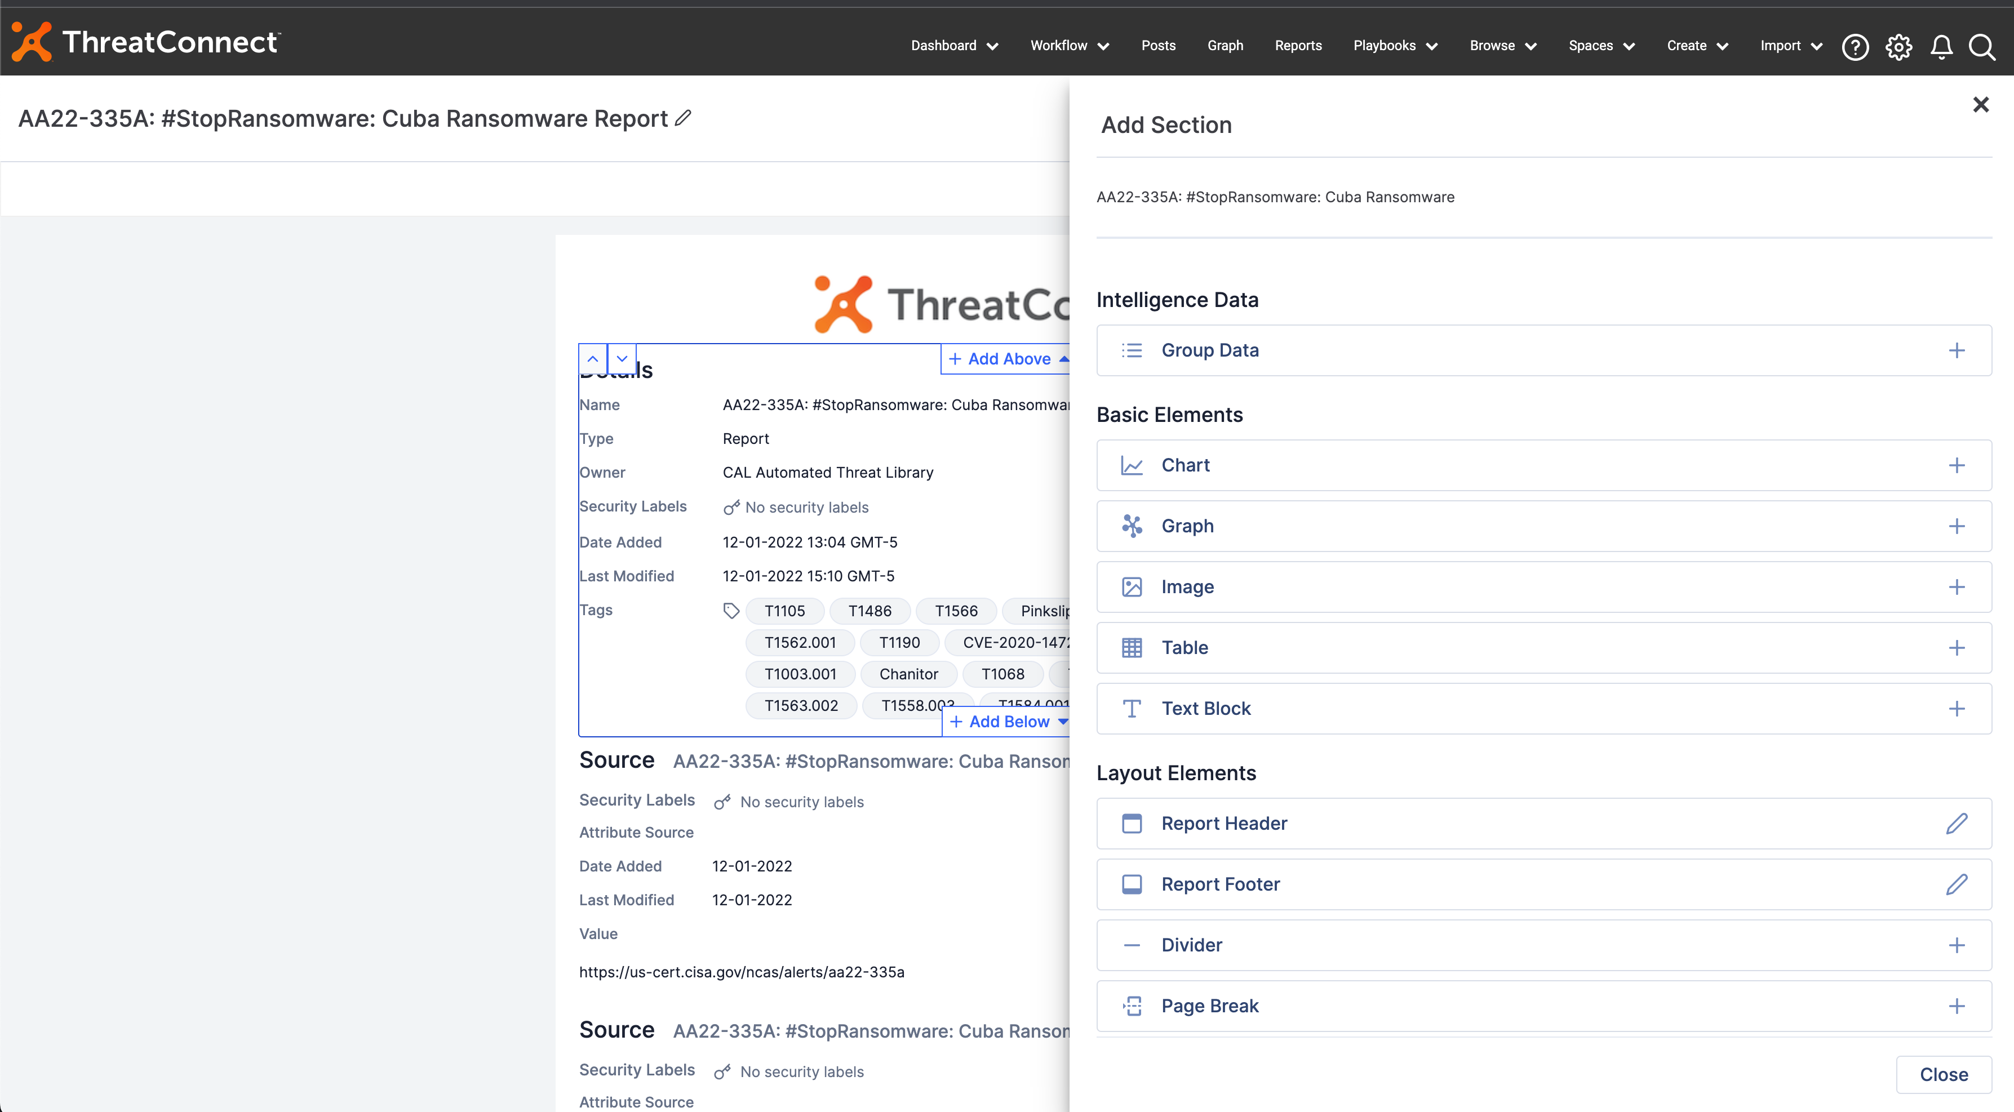Click the search magnifier icon
Viewport: 2014px width, 1112px height.
click(x=1983, y=47)
